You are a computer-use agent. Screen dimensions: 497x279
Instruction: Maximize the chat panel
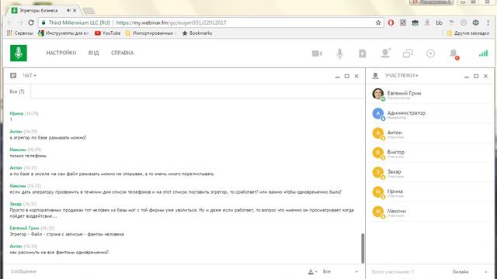pyautogui.click(x=347, y=76)
